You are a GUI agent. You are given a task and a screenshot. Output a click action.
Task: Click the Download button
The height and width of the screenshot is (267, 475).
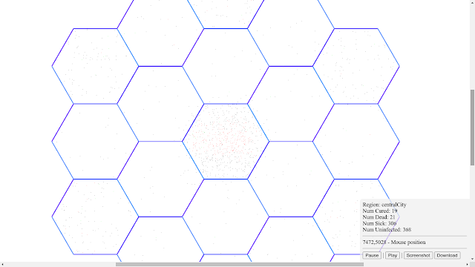447,255
